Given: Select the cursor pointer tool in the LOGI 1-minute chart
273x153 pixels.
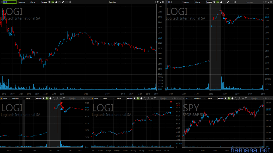Looking at the screenshot, I should point(49,2).
